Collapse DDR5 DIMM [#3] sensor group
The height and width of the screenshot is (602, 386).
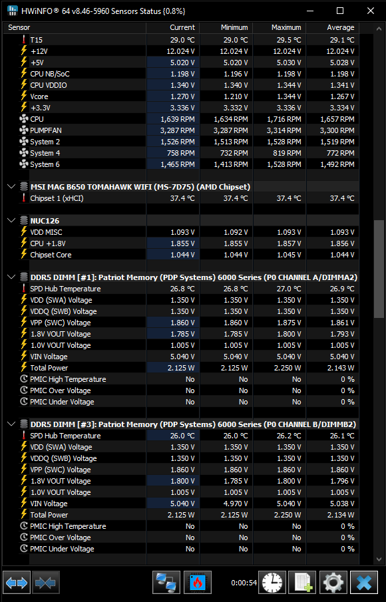[x=11, y=424]
